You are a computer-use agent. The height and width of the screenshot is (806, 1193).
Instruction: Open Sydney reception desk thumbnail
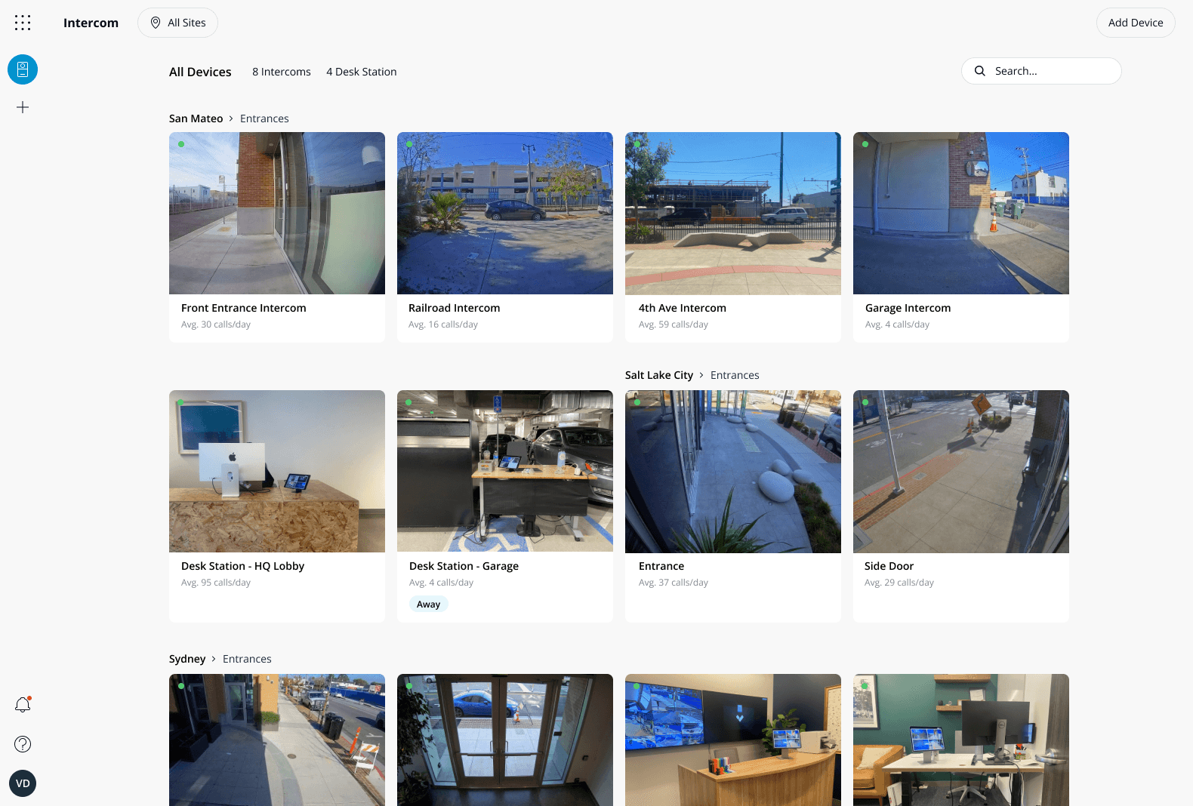[733, 740]
